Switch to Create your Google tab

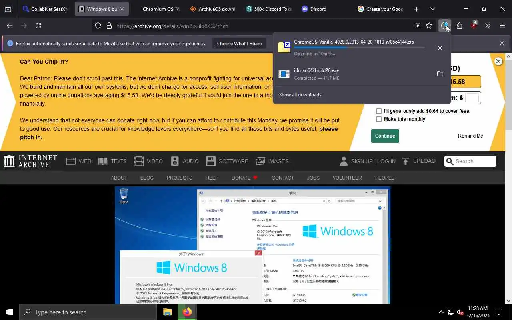[x=380, y=9]
